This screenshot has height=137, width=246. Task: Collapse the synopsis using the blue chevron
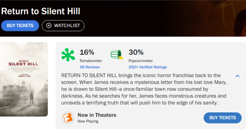click(237, 76)
